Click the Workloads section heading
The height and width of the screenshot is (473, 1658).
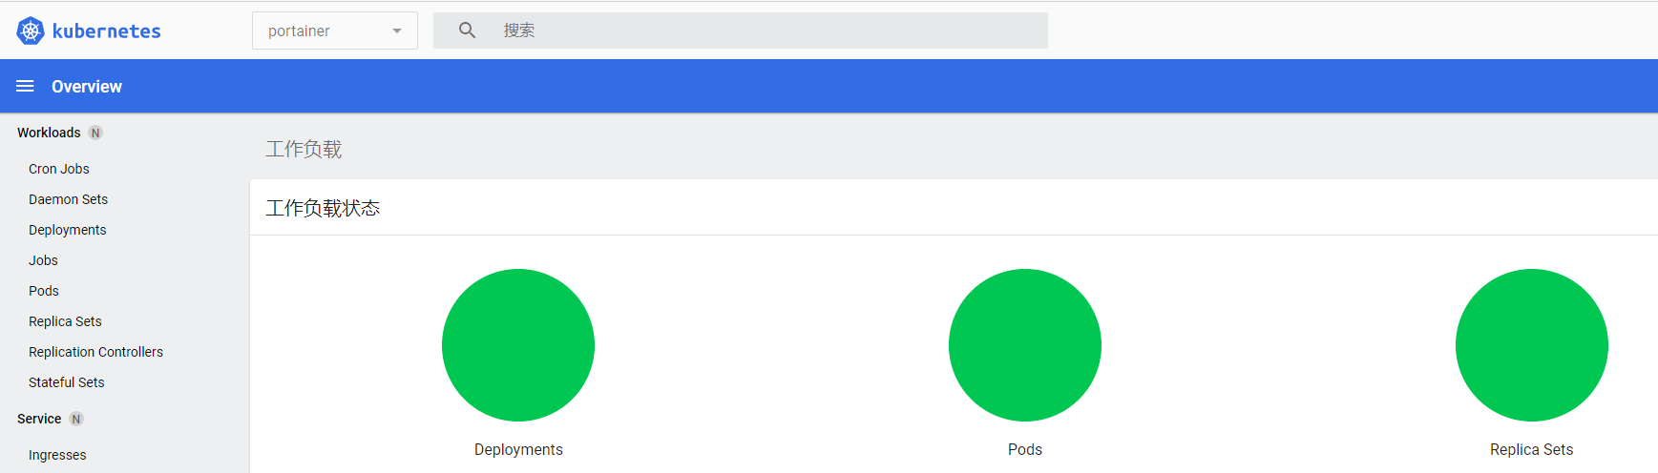tap(49, 133)
